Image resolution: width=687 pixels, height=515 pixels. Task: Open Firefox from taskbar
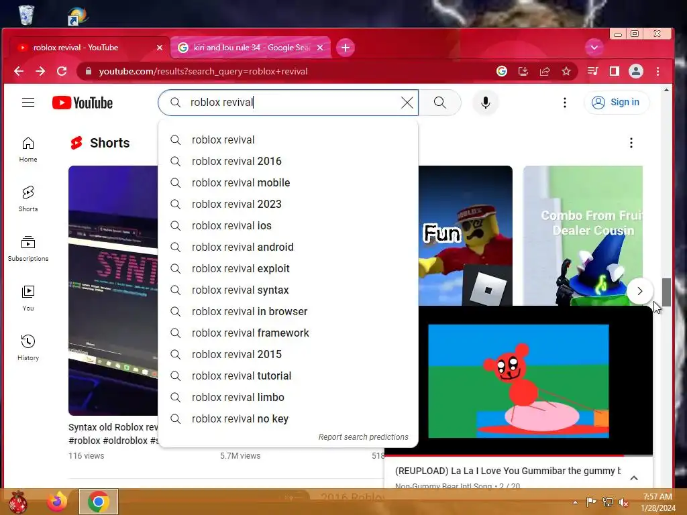[x=58, y=502]
